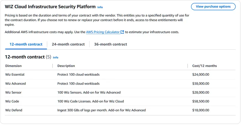241x125 pixels.
Task: Click the Description column header
Action: 66,66
